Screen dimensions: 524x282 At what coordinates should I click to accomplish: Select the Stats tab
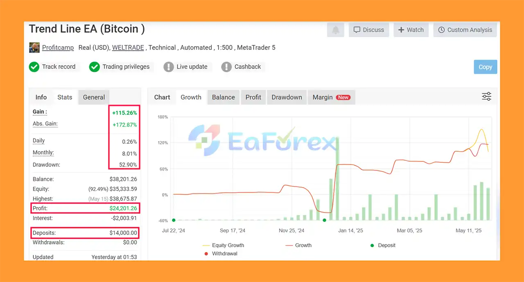[x=65, y=97]
